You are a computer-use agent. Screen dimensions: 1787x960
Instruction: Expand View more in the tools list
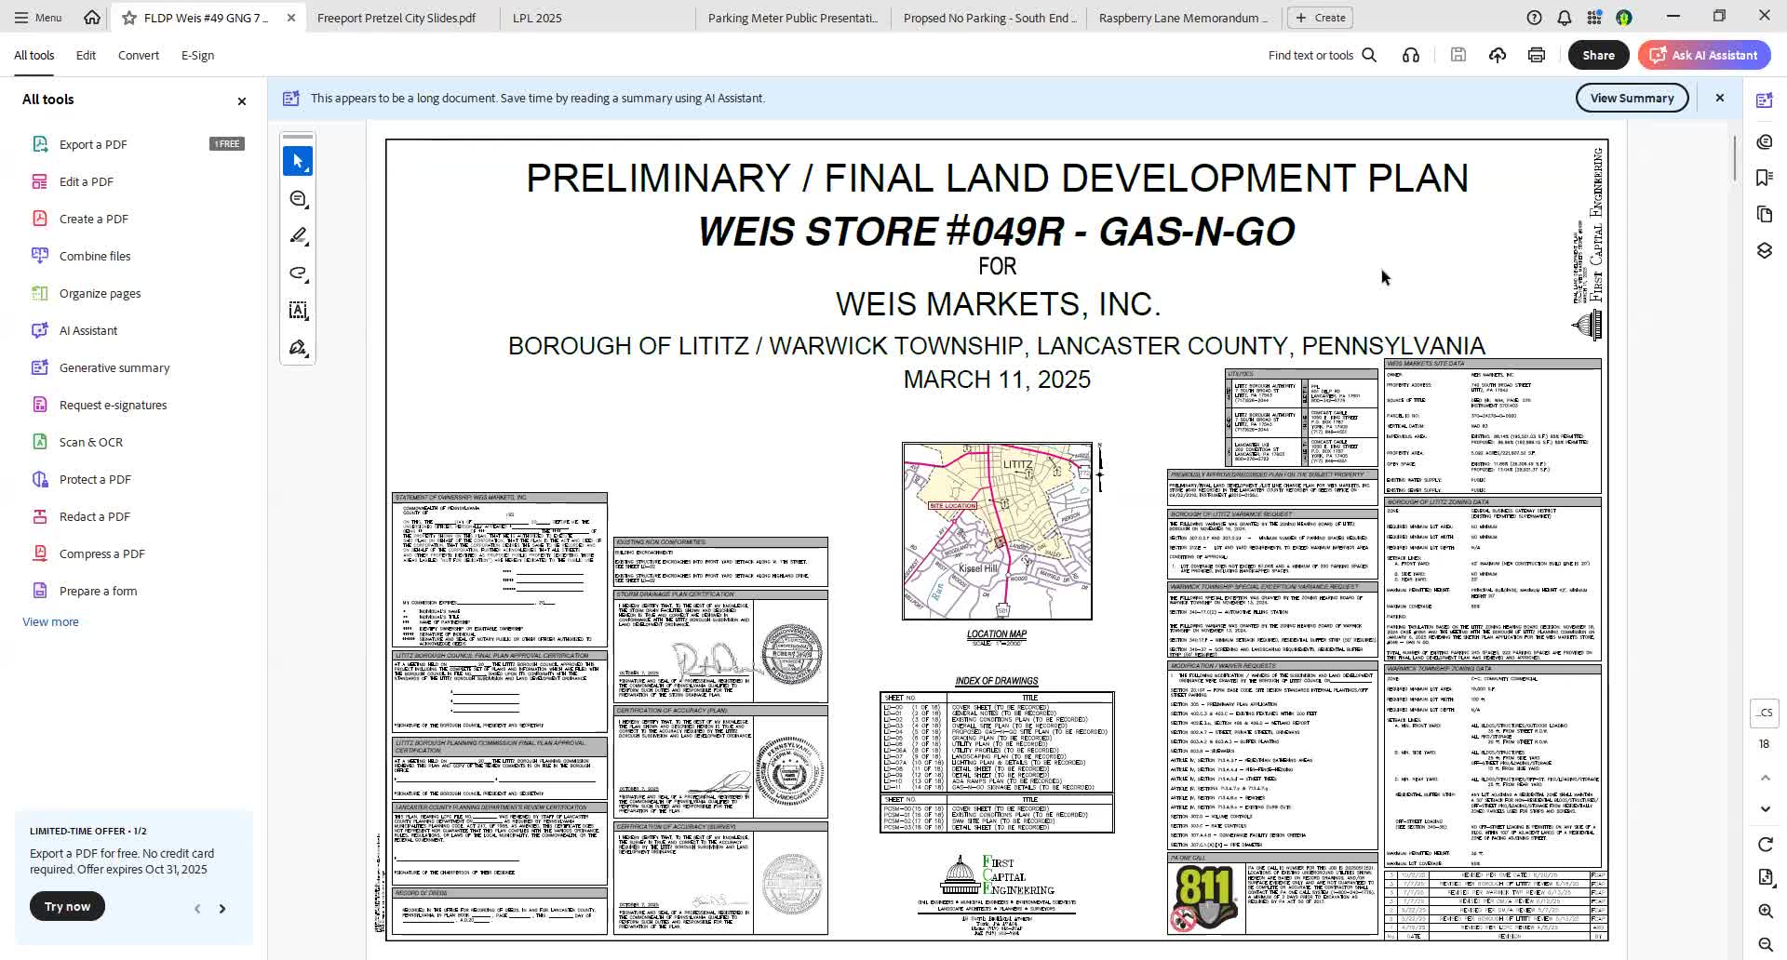(50, 621)
